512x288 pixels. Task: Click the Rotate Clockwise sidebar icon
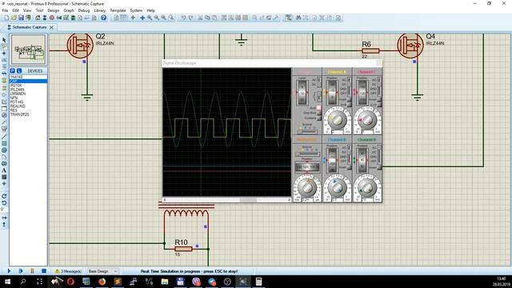(x=4, y=196)
